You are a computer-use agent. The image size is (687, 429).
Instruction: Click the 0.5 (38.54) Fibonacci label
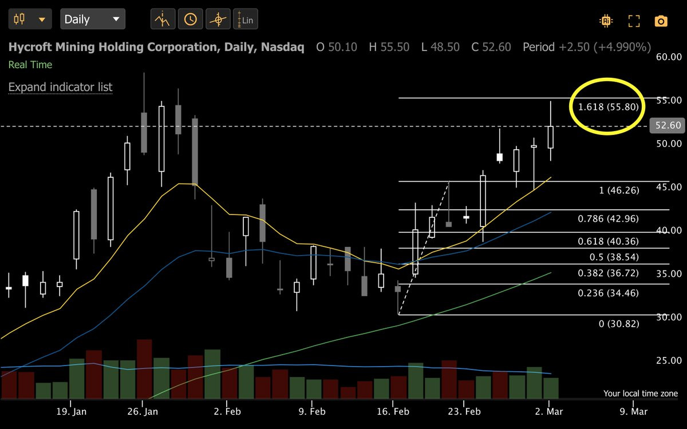[x=614, y=257]
